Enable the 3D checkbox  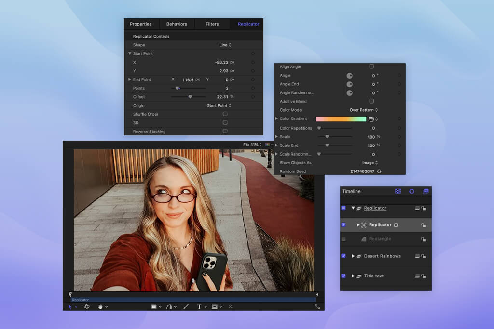pyautogui.click(x=225, y=122)
